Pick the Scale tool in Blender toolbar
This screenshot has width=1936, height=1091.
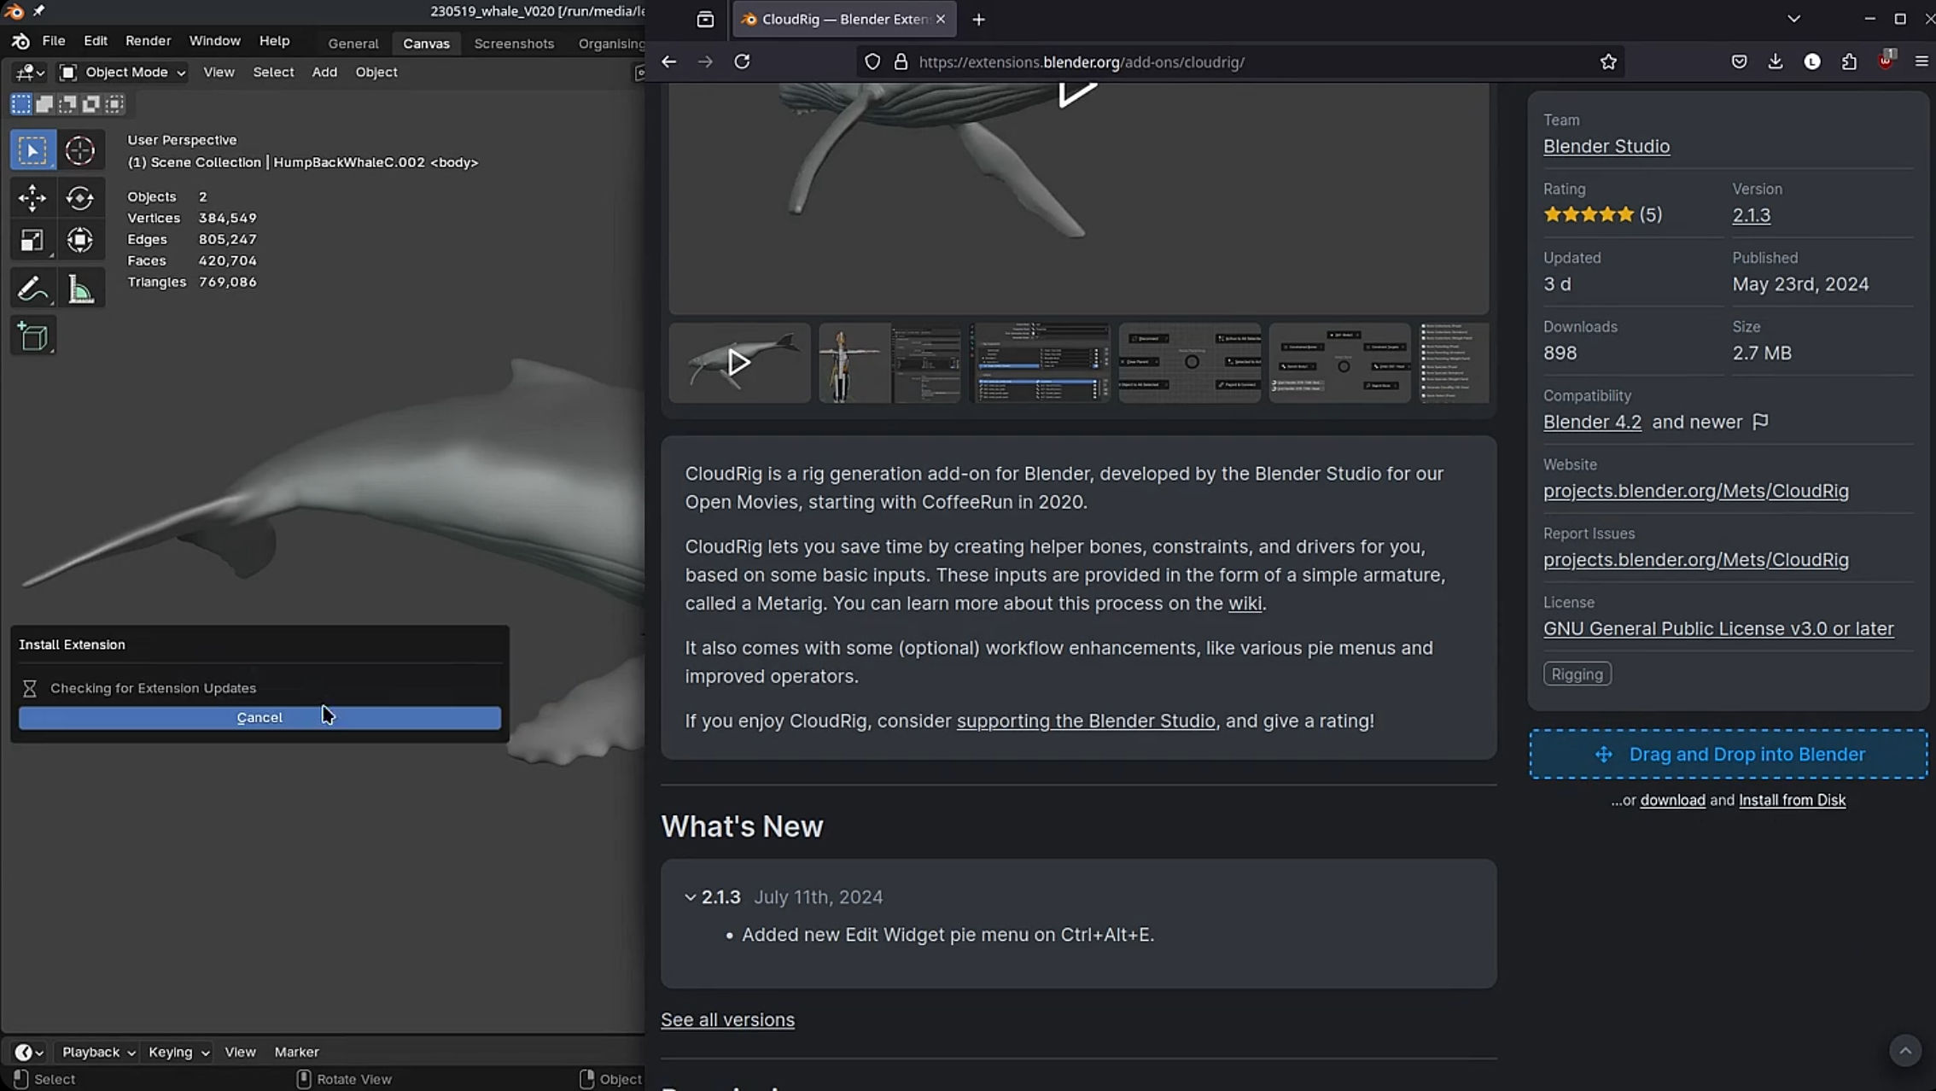(32, 241)
